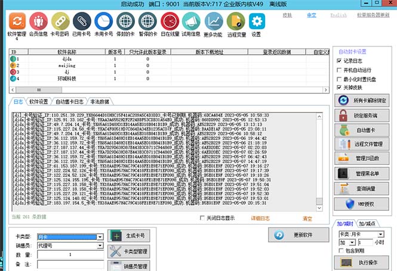Open 会员信息 member info icon
The width and height of the screenshot is (397, 271).
(x=38, y=21)
